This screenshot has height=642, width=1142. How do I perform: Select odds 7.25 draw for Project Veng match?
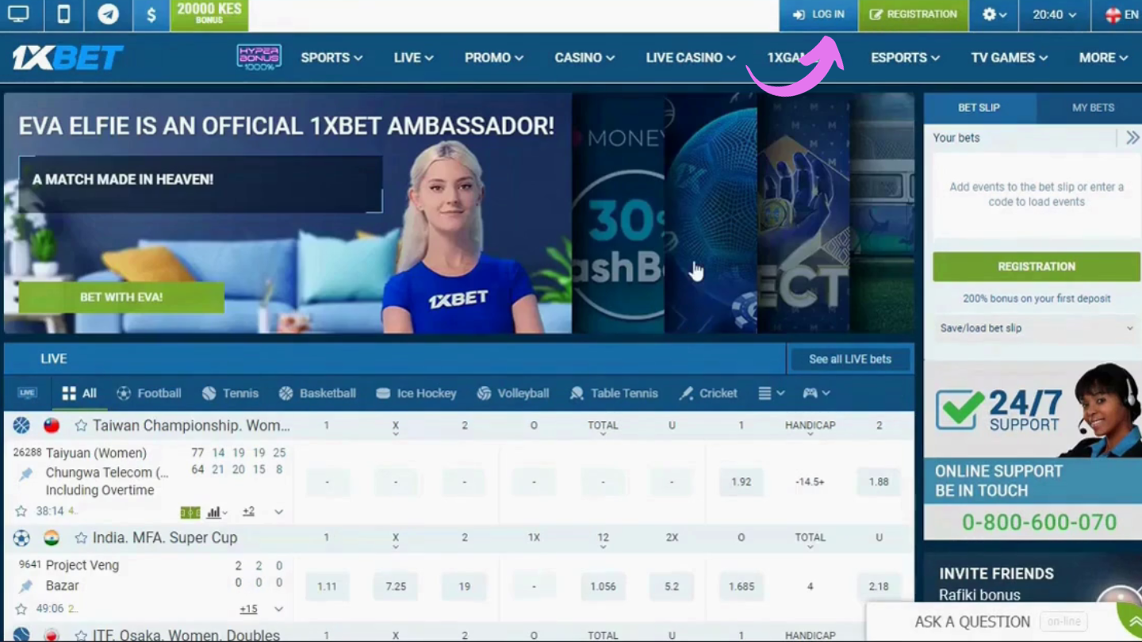coord(396,587)
